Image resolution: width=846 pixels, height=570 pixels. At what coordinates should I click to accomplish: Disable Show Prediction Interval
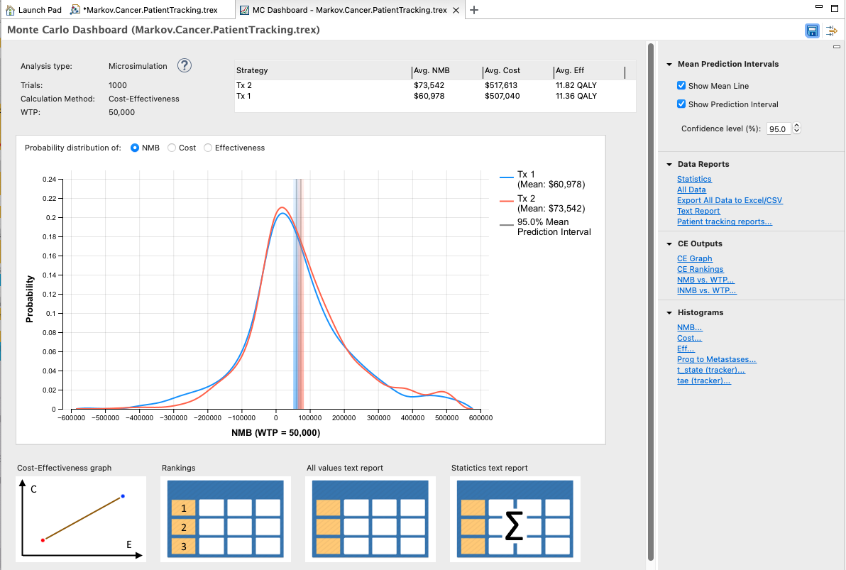[681, 104]
